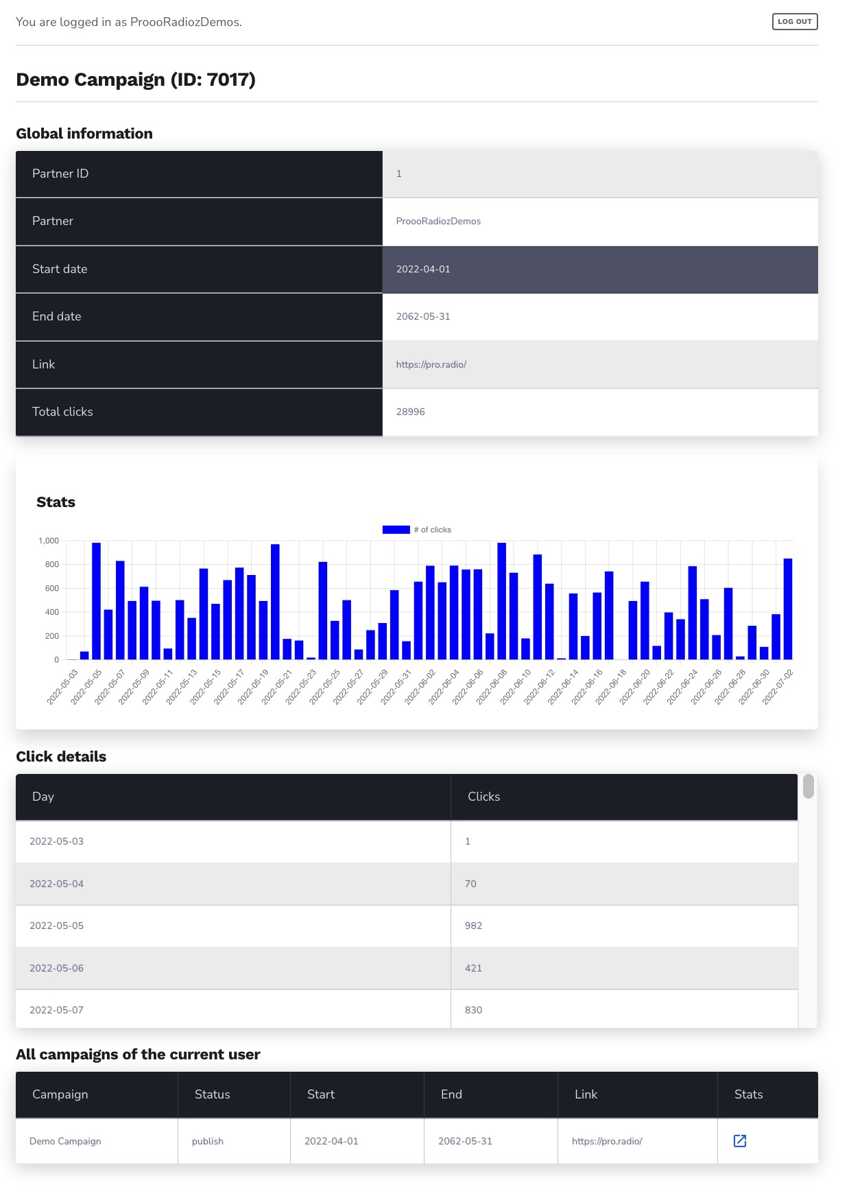Viewport: 849px width, 1187px height.
Task: Click the End date value 2062-05-31
Action: pos(423,316)
